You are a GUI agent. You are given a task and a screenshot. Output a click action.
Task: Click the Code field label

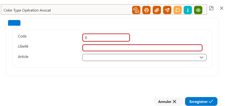22,36
